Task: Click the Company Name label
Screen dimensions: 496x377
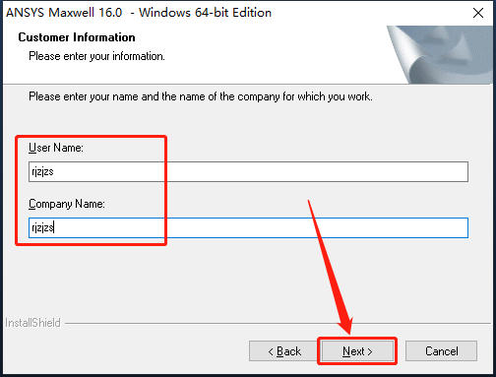Action: point(67,204)
